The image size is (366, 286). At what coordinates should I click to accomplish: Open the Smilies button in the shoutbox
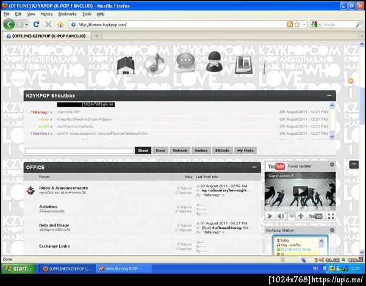pos(201,151)
